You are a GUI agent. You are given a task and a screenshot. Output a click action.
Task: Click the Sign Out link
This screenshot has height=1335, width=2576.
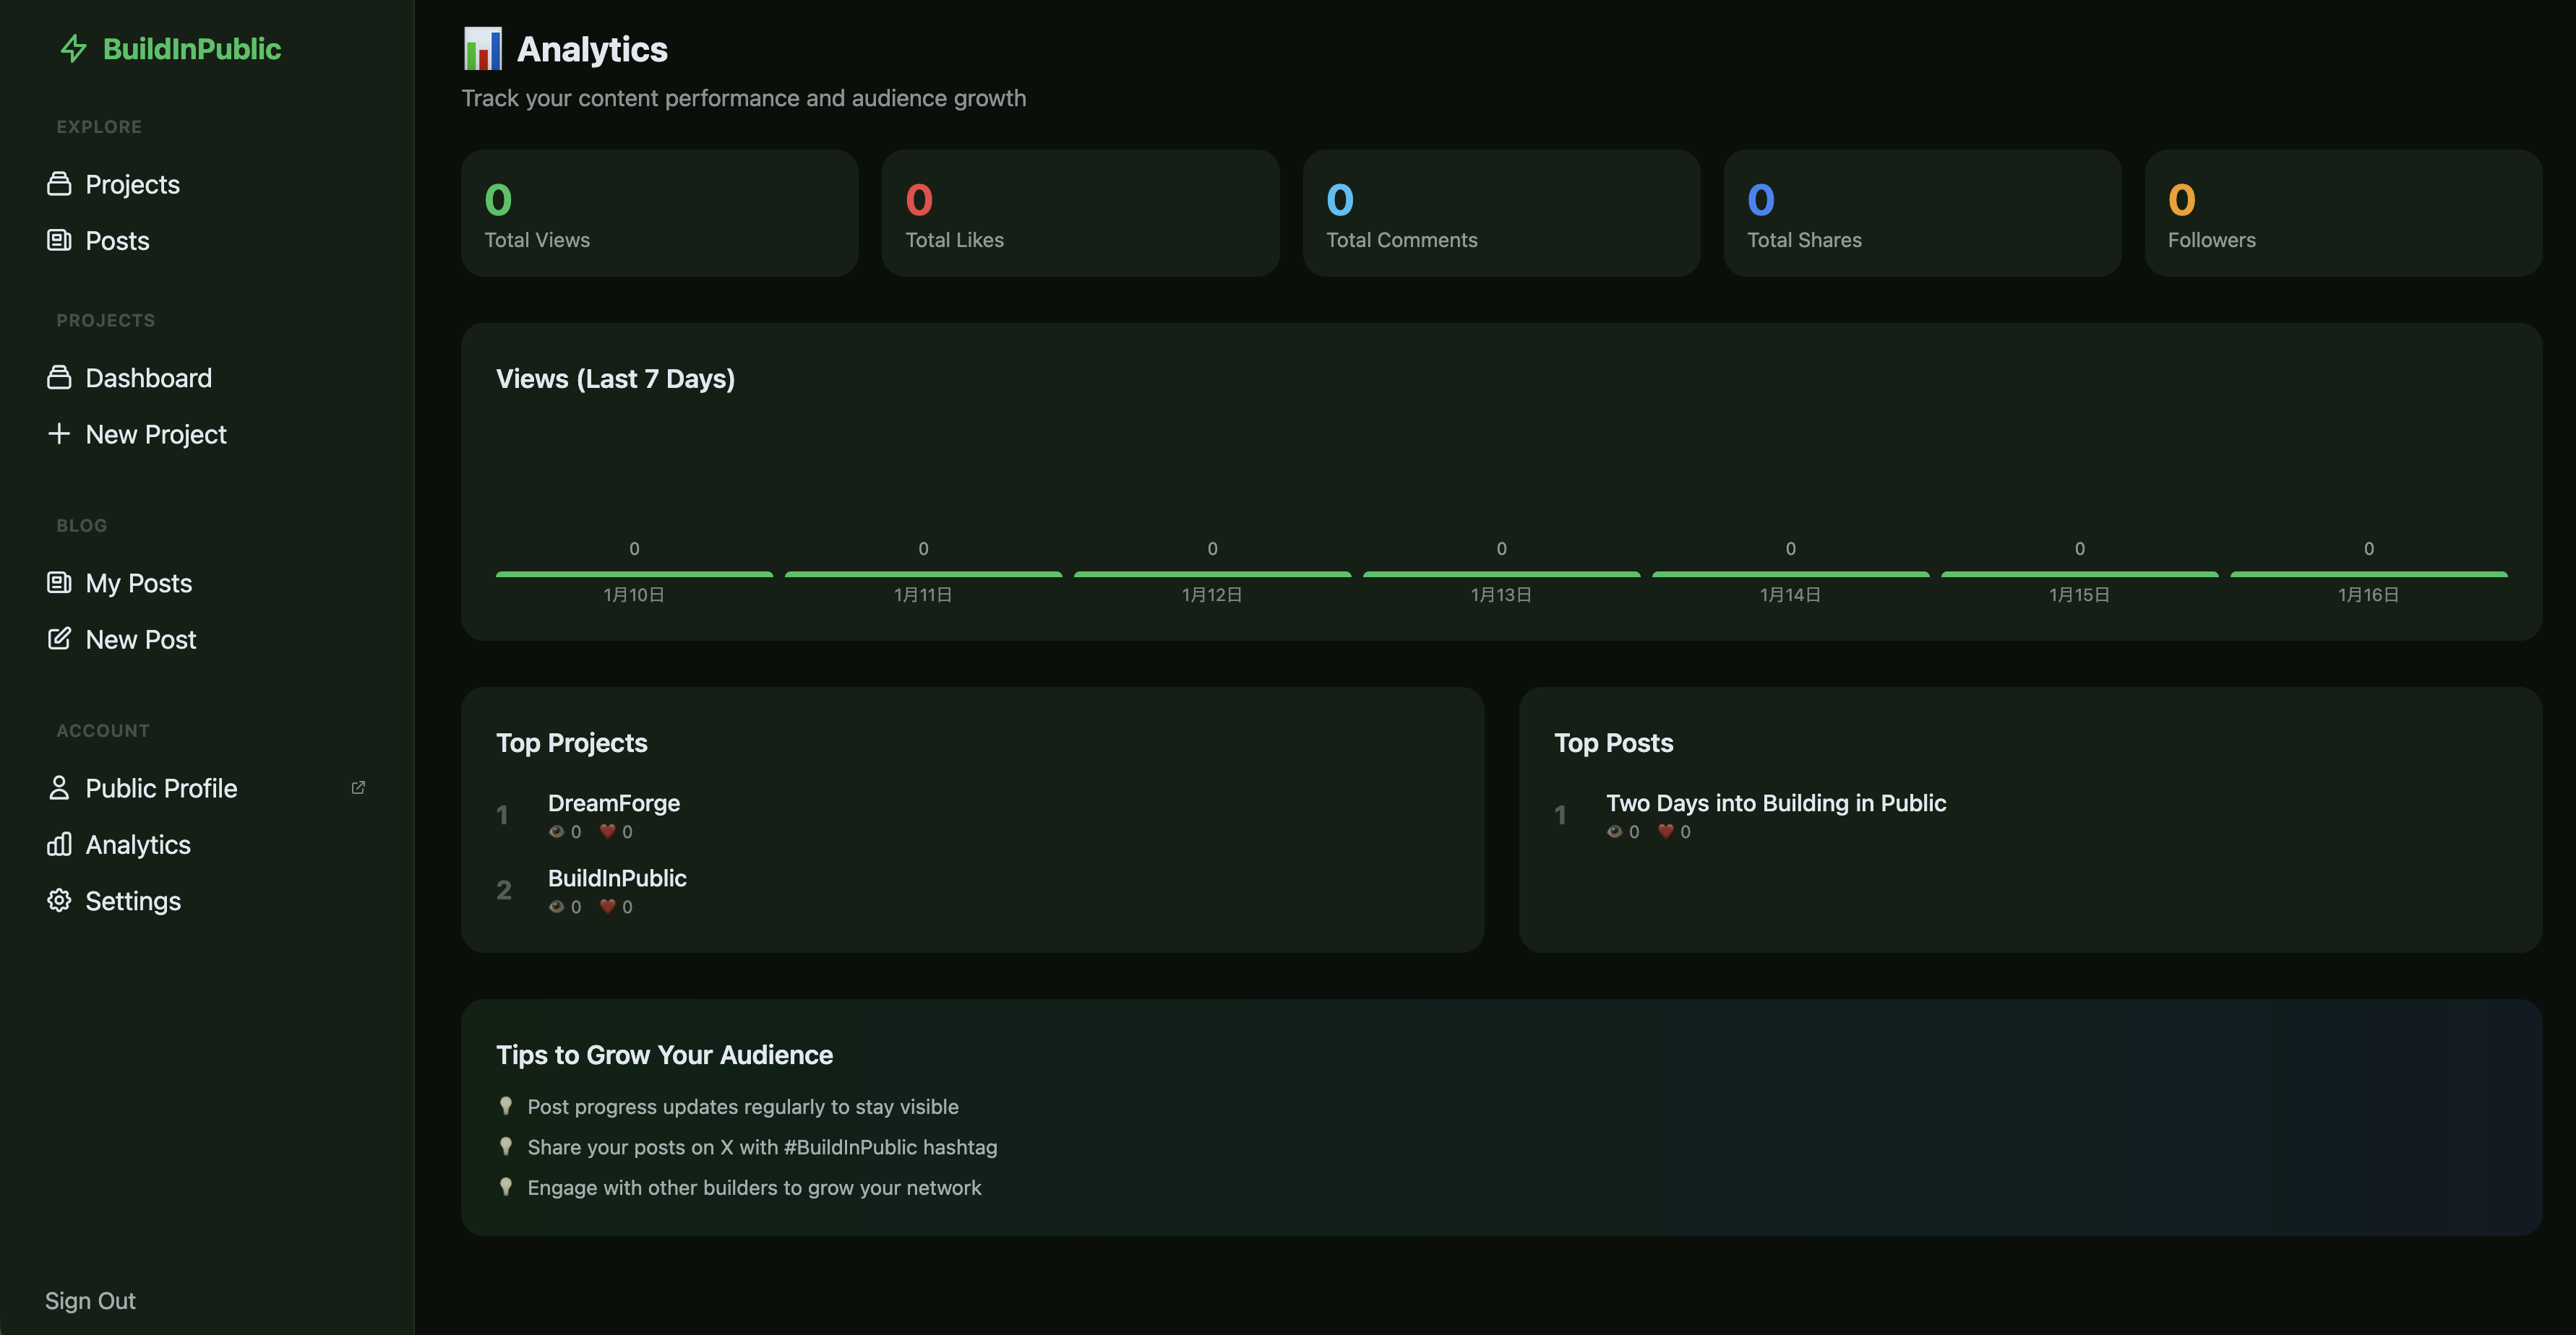(x=90, y=1300)
